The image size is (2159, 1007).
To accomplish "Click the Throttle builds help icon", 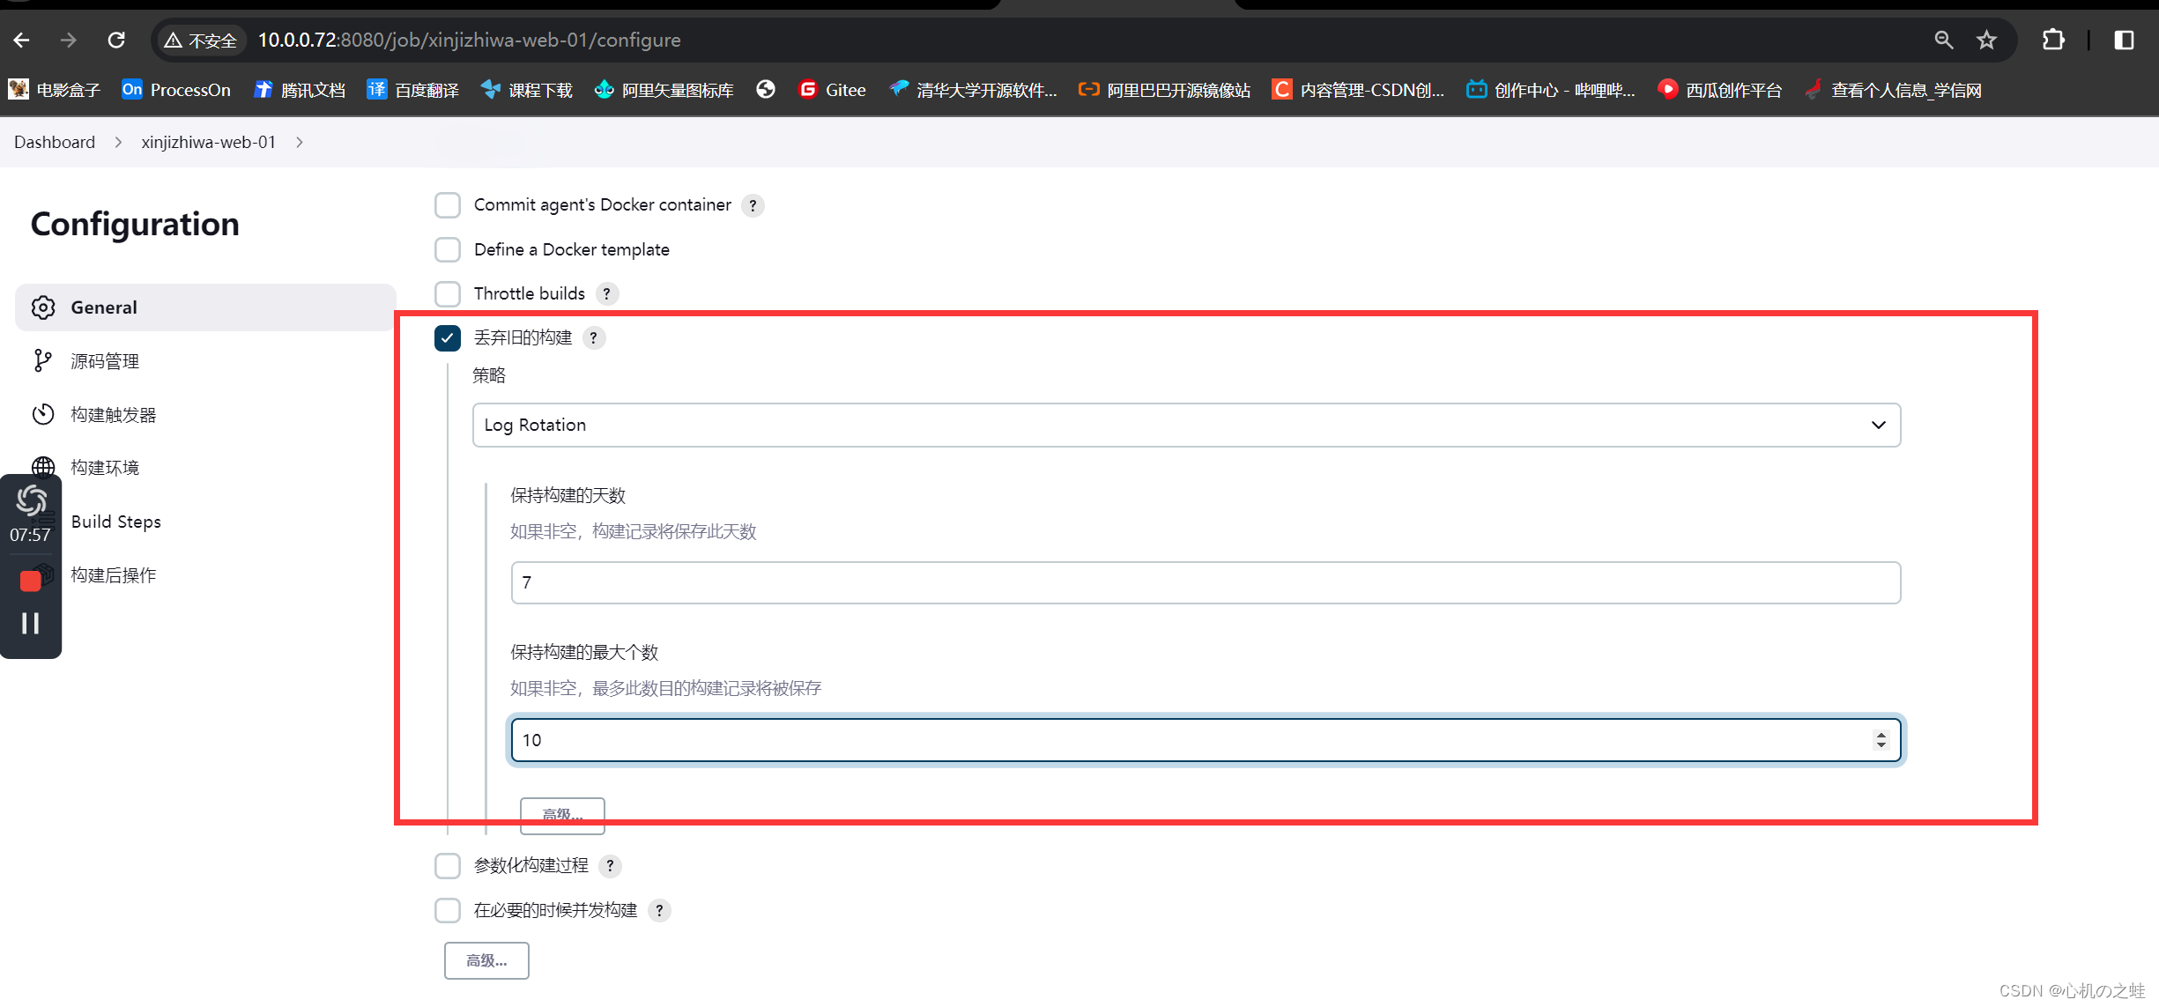I will pyautogui.click(x=606, y=293).
